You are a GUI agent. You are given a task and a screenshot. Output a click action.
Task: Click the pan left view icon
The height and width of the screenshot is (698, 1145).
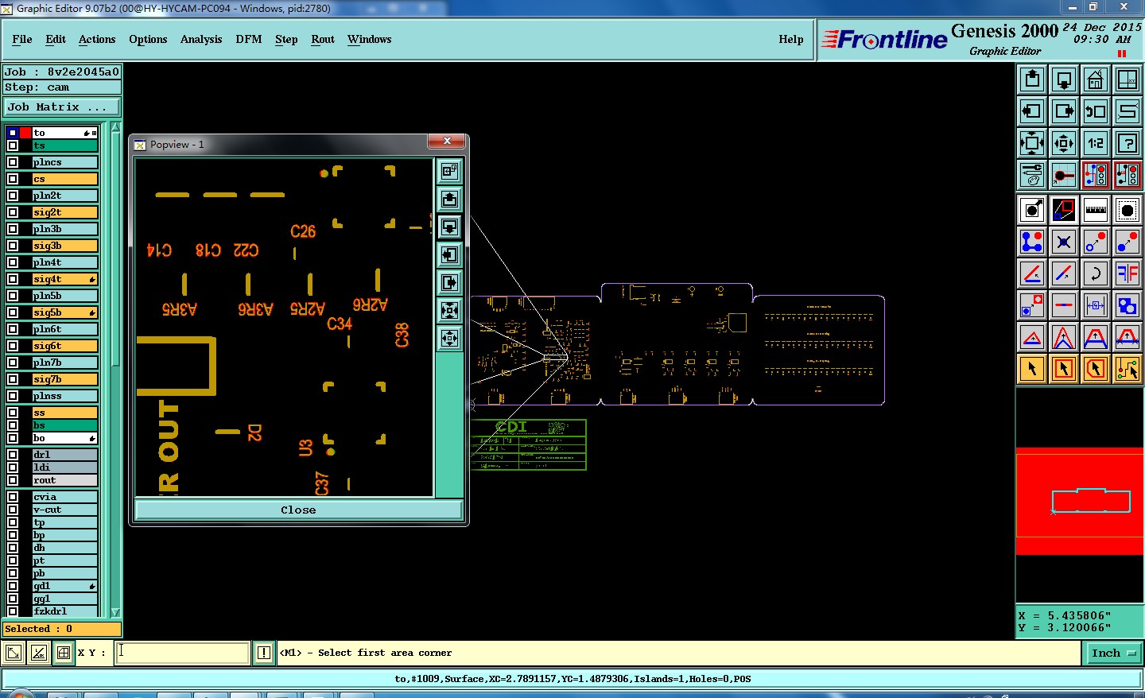point(1032,111)
